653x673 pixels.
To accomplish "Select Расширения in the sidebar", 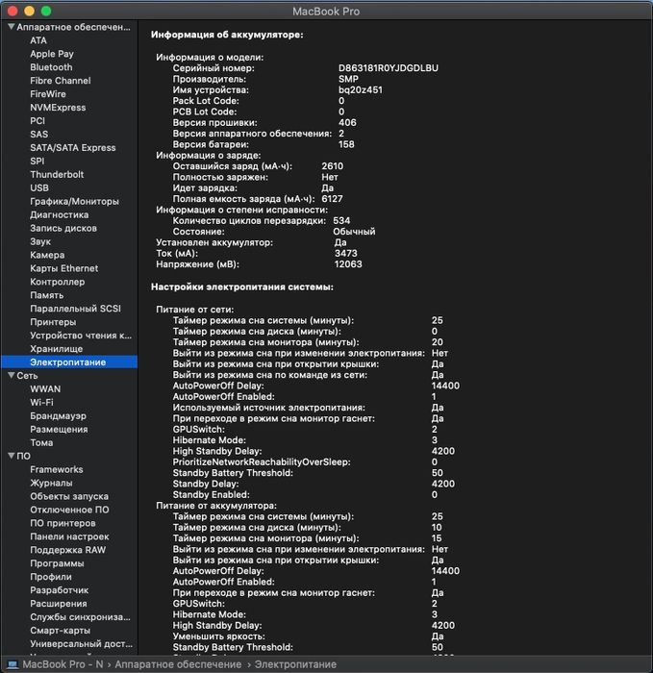I will 58,604.
